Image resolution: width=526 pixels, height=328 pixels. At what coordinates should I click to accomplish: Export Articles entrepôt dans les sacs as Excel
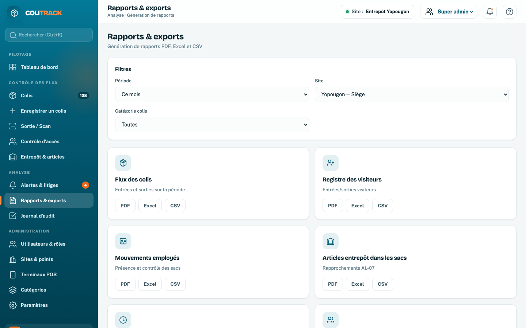(x=358, y=284)
